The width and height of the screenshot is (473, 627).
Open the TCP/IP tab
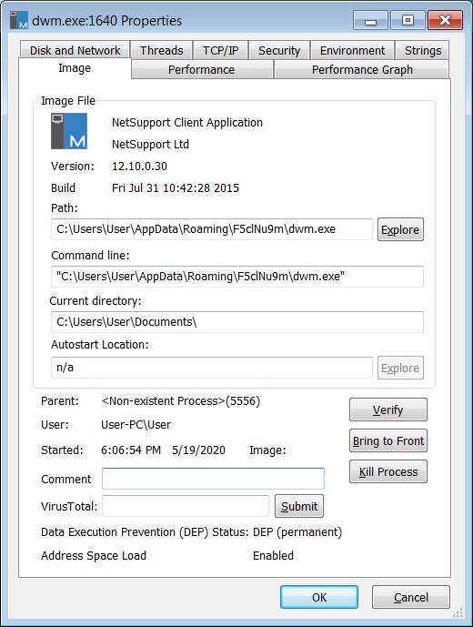click(220, 50)
